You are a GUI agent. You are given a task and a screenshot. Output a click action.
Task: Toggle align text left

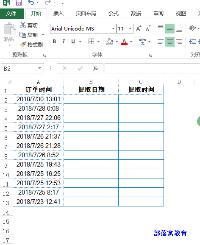click(x=161, y=42)
